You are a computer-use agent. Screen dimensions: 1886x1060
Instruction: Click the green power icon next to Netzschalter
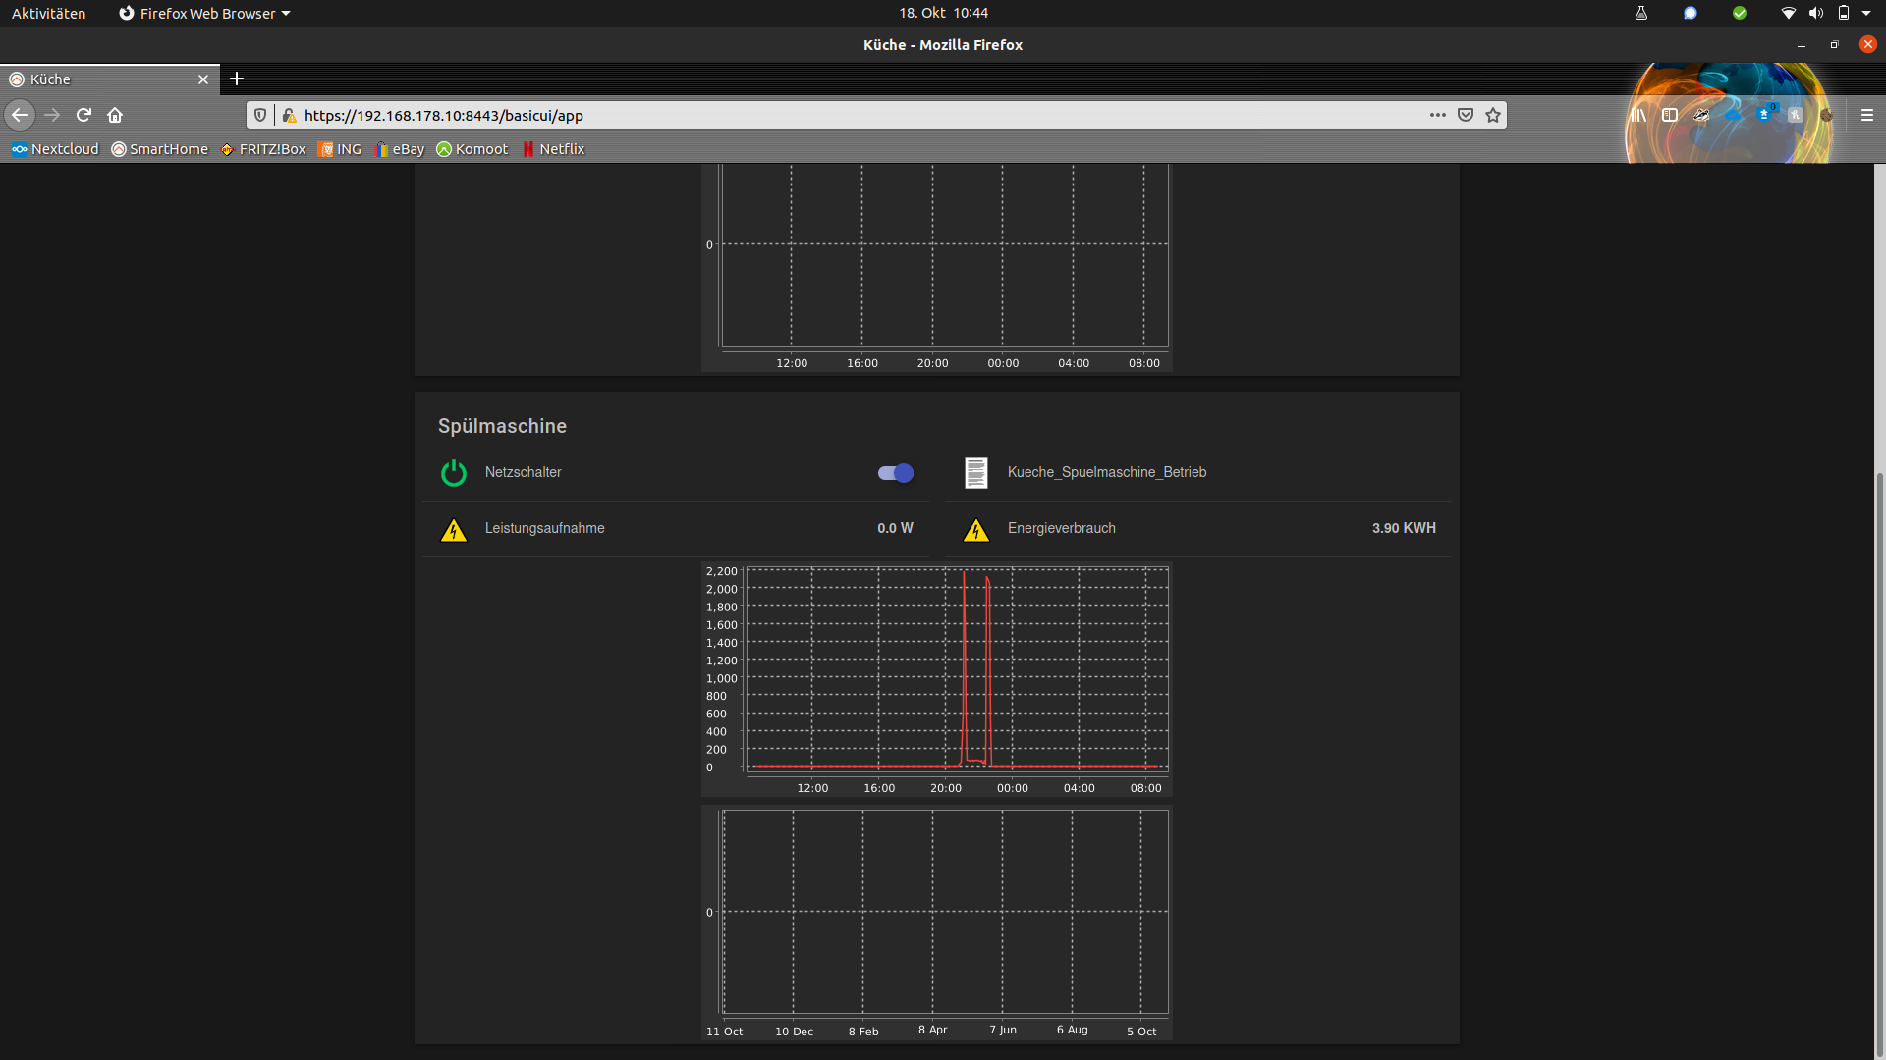coord(453,472)
